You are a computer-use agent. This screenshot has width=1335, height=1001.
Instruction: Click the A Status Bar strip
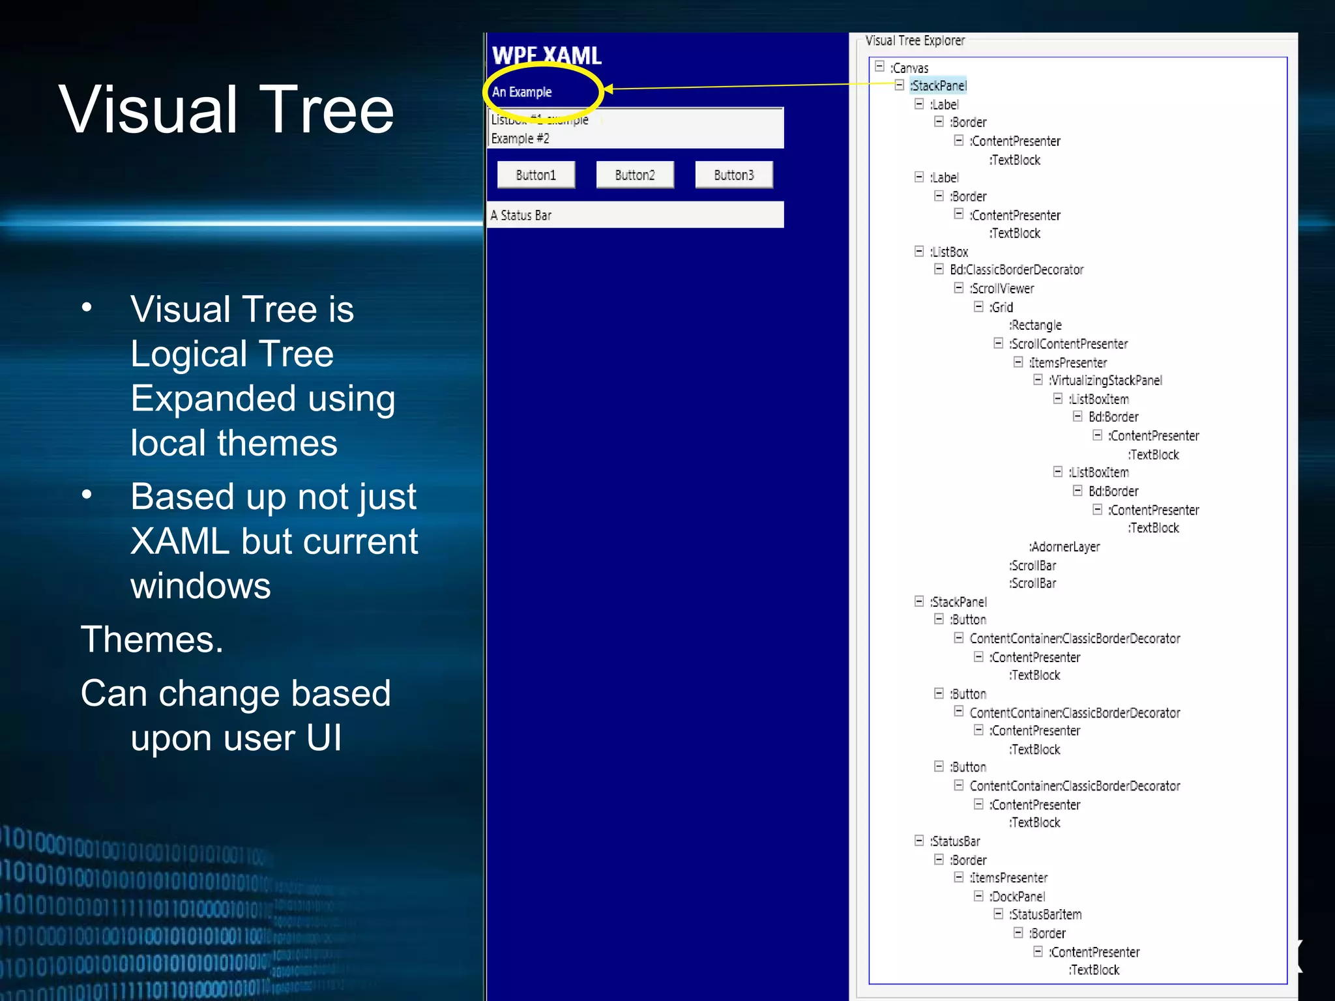point(635,215)
